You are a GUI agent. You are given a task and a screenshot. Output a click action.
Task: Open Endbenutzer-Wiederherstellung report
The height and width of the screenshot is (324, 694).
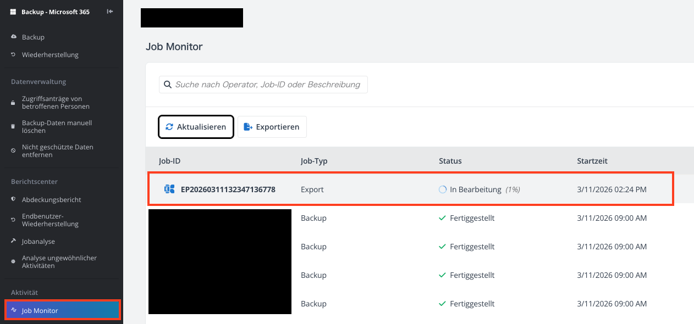pos(50,220)
